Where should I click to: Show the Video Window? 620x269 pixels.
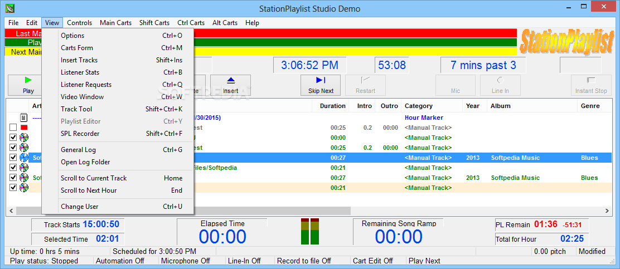coord(118,97)
